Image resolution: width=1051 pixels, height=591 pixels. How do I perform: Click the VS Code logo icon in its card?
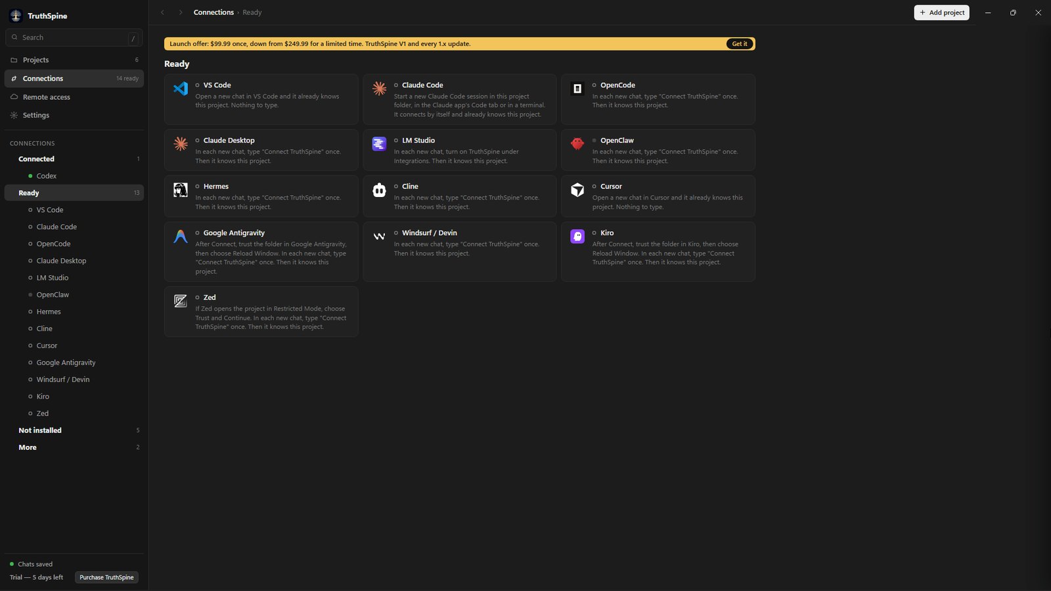click(181, 88)
